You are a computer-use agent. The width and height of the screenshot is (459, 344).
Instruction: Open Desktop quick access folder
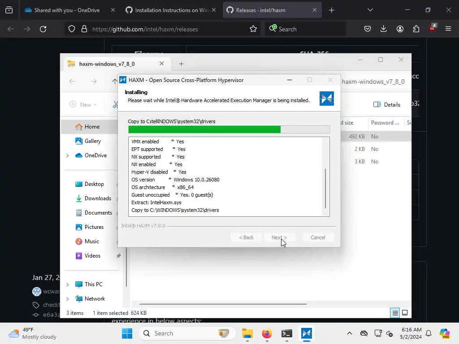click(90, 184)
